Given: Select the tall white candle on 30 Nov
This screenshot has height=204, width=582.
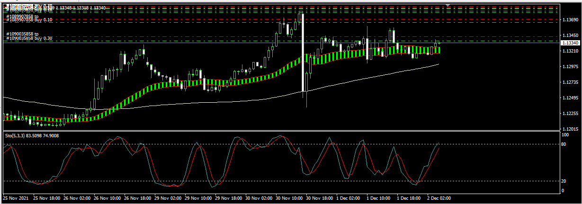Looking at the screenshot, I should coord(302,52).
